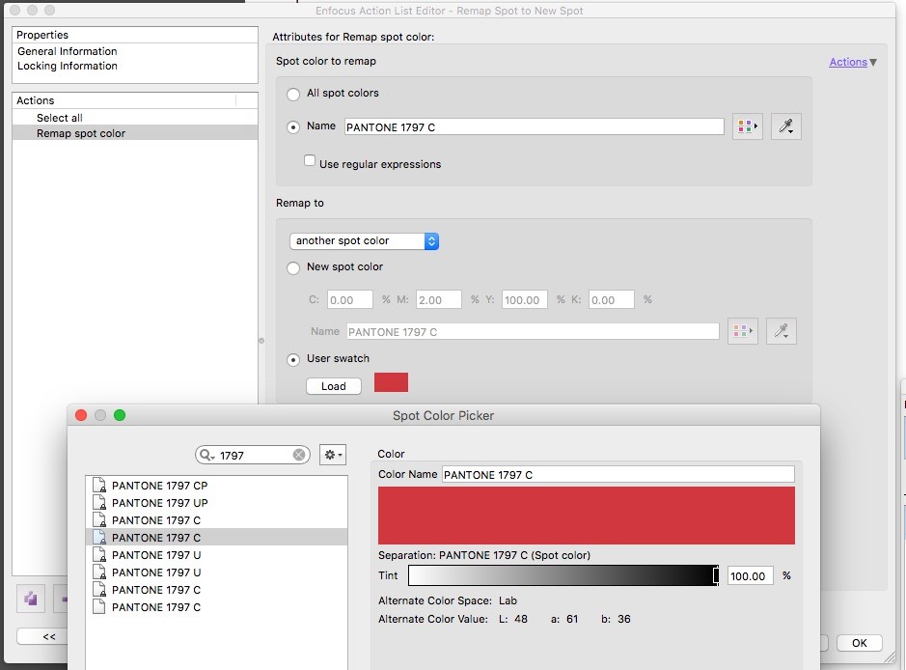This screenshot has height=670, width=906.
Task: Select PANTONE 1797 CP in the color list
Action: pyautogui.click(x=217, y=486)
